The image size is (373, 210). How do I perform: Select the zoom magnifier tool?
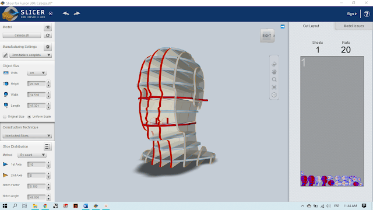pyautogui.click(x=274, y=79)
